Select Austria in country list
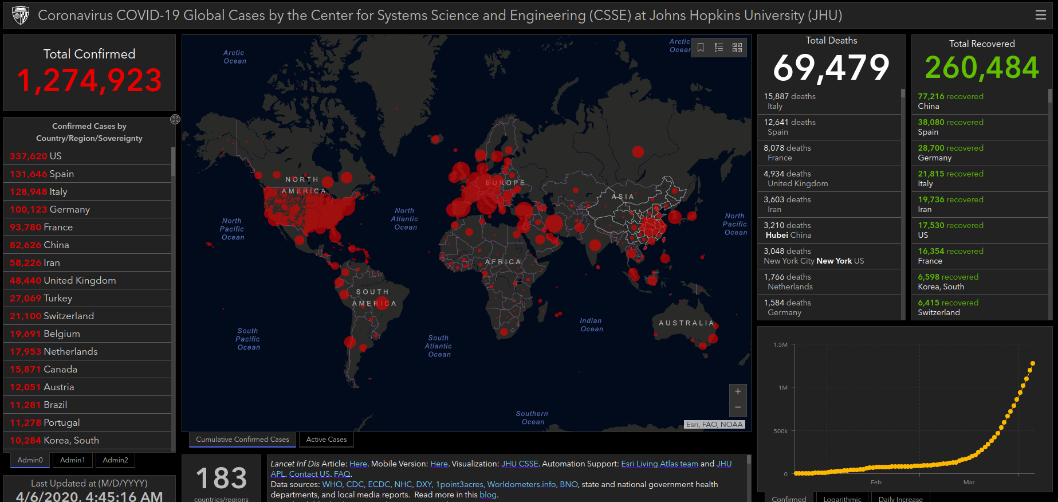The height and width of the screenshot is (502, 1058). point(87,387)
